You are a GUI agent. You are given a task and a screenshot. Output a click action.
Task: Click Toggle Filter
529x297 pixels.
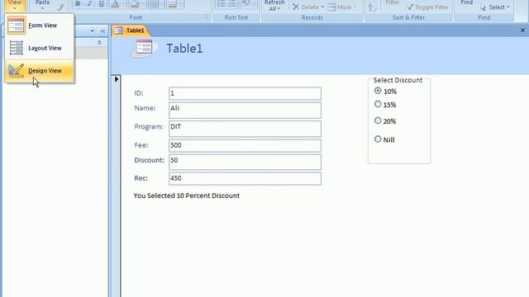428,7
